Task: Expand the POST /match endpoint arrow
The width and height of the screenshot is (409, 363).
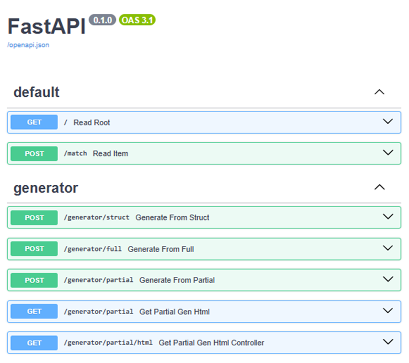Action: [x=387, y=153]
